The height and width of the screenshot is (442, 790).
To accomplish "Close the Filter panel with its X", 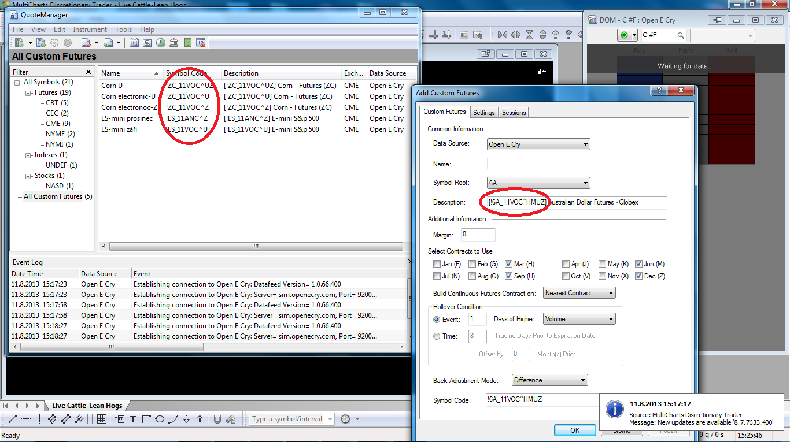I will 88,72.
